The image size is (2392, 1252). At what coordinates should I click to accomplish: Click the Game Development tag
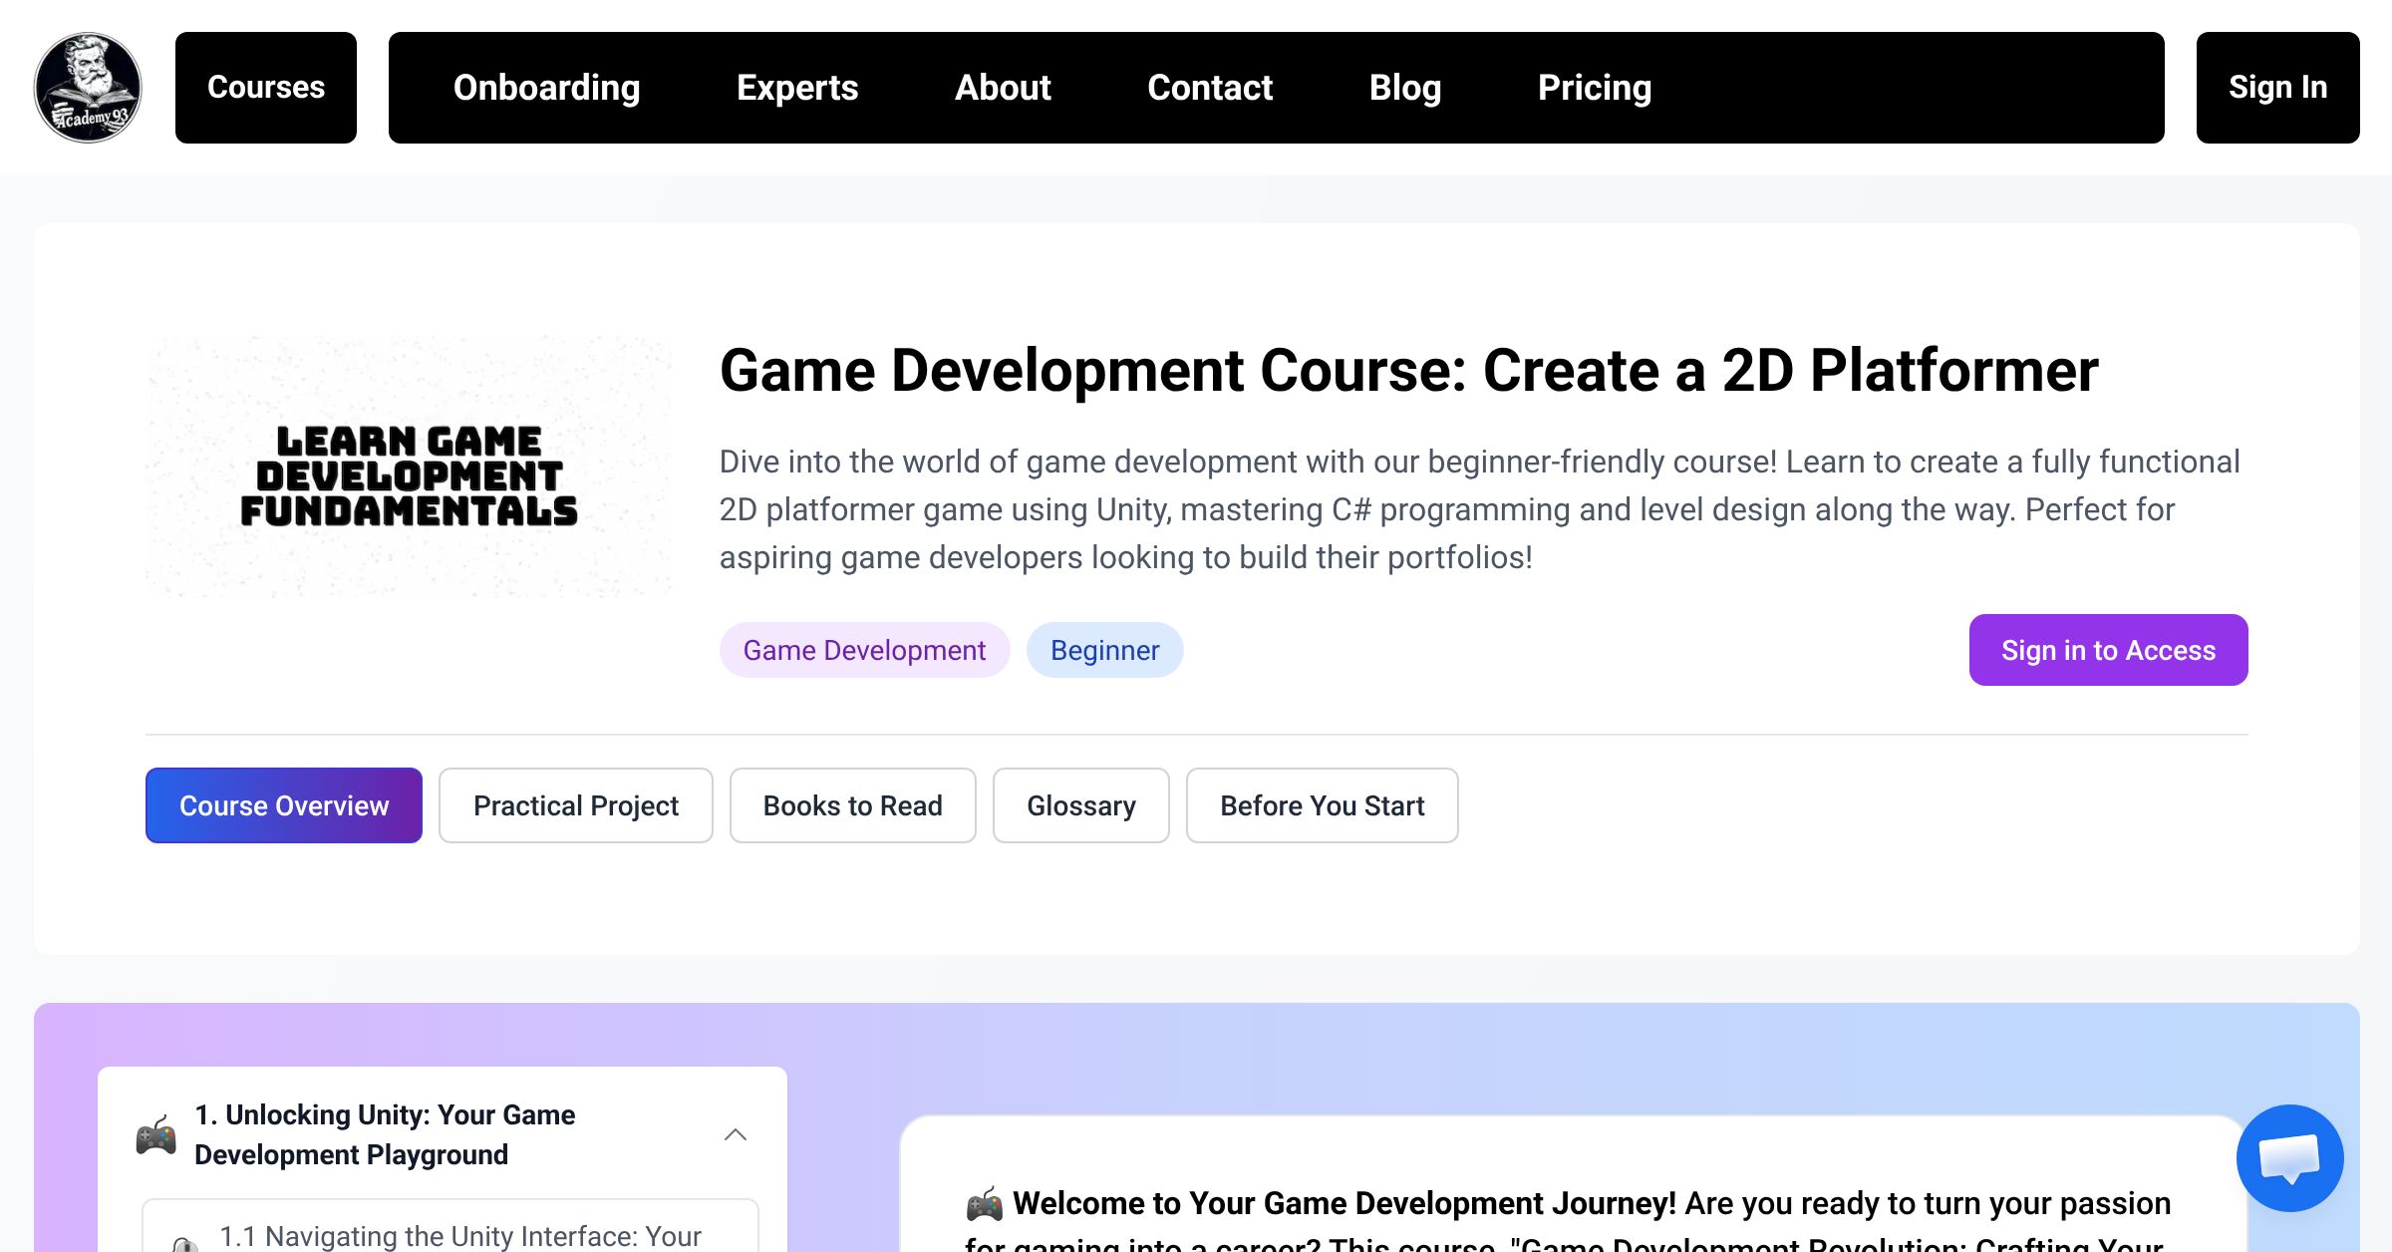click(x=865, y=650)
